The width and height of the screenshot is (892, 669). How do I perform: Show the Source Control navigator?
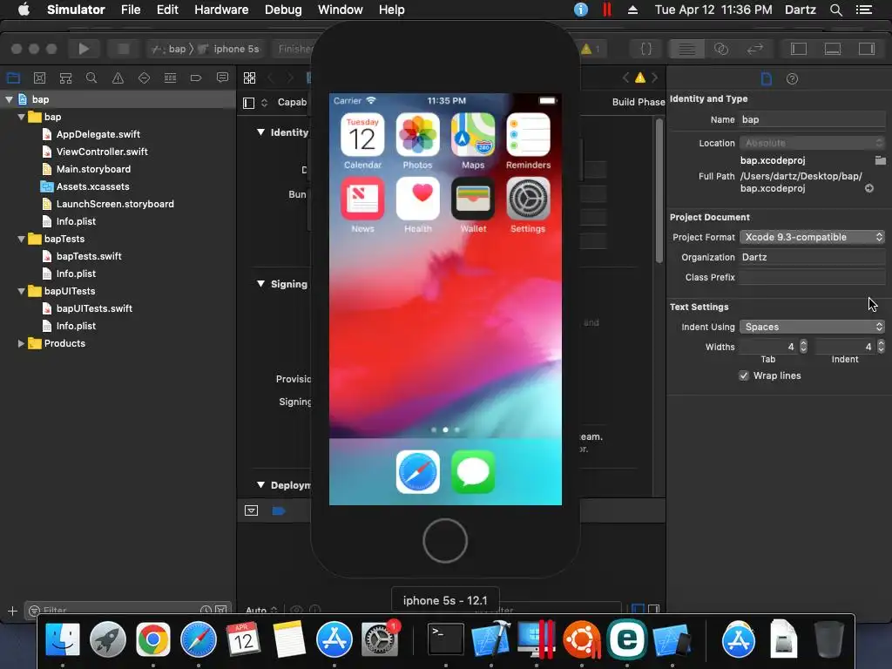click(39, 78)
